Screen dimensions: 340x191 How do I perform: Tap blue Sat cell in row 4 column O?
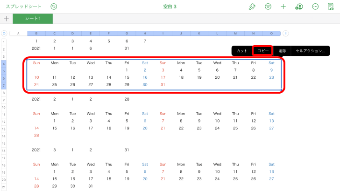click(x=271, y=63)
